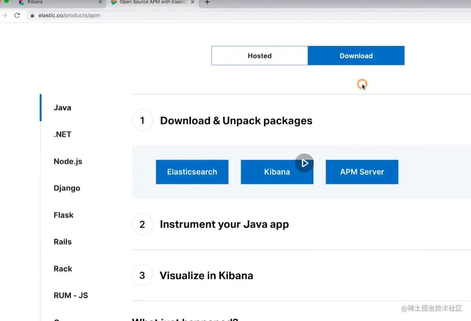Switch to the Open Source APM browser tab
The image size is (471, 321).
153,2
